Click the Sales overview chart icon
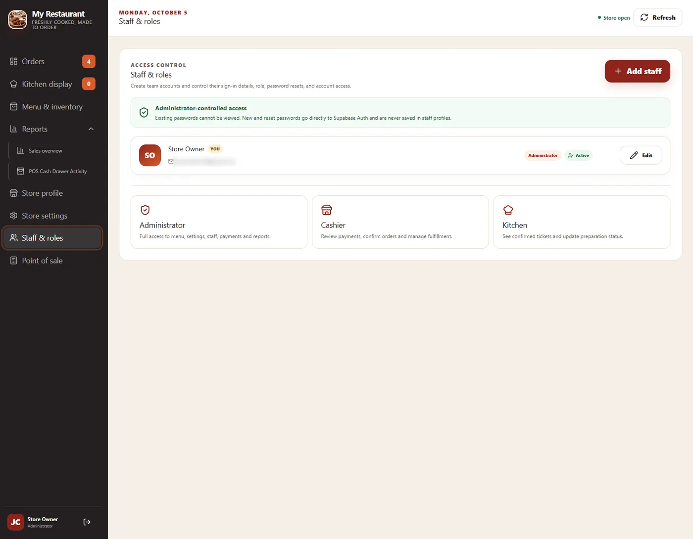Image resolution: width=693 pixels, height=539 pixels. 20,151
